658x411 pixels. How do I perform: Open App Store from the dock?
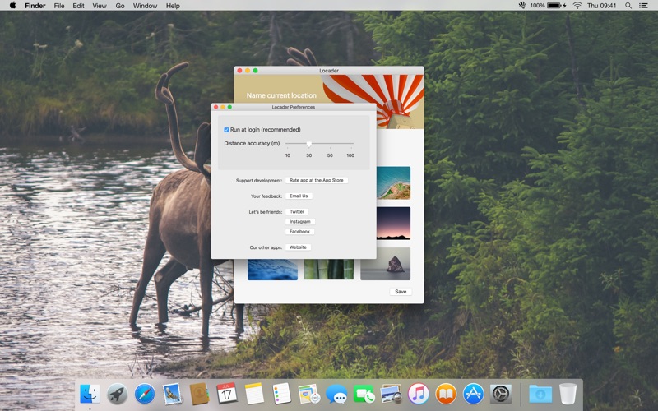tap(473, 394)
